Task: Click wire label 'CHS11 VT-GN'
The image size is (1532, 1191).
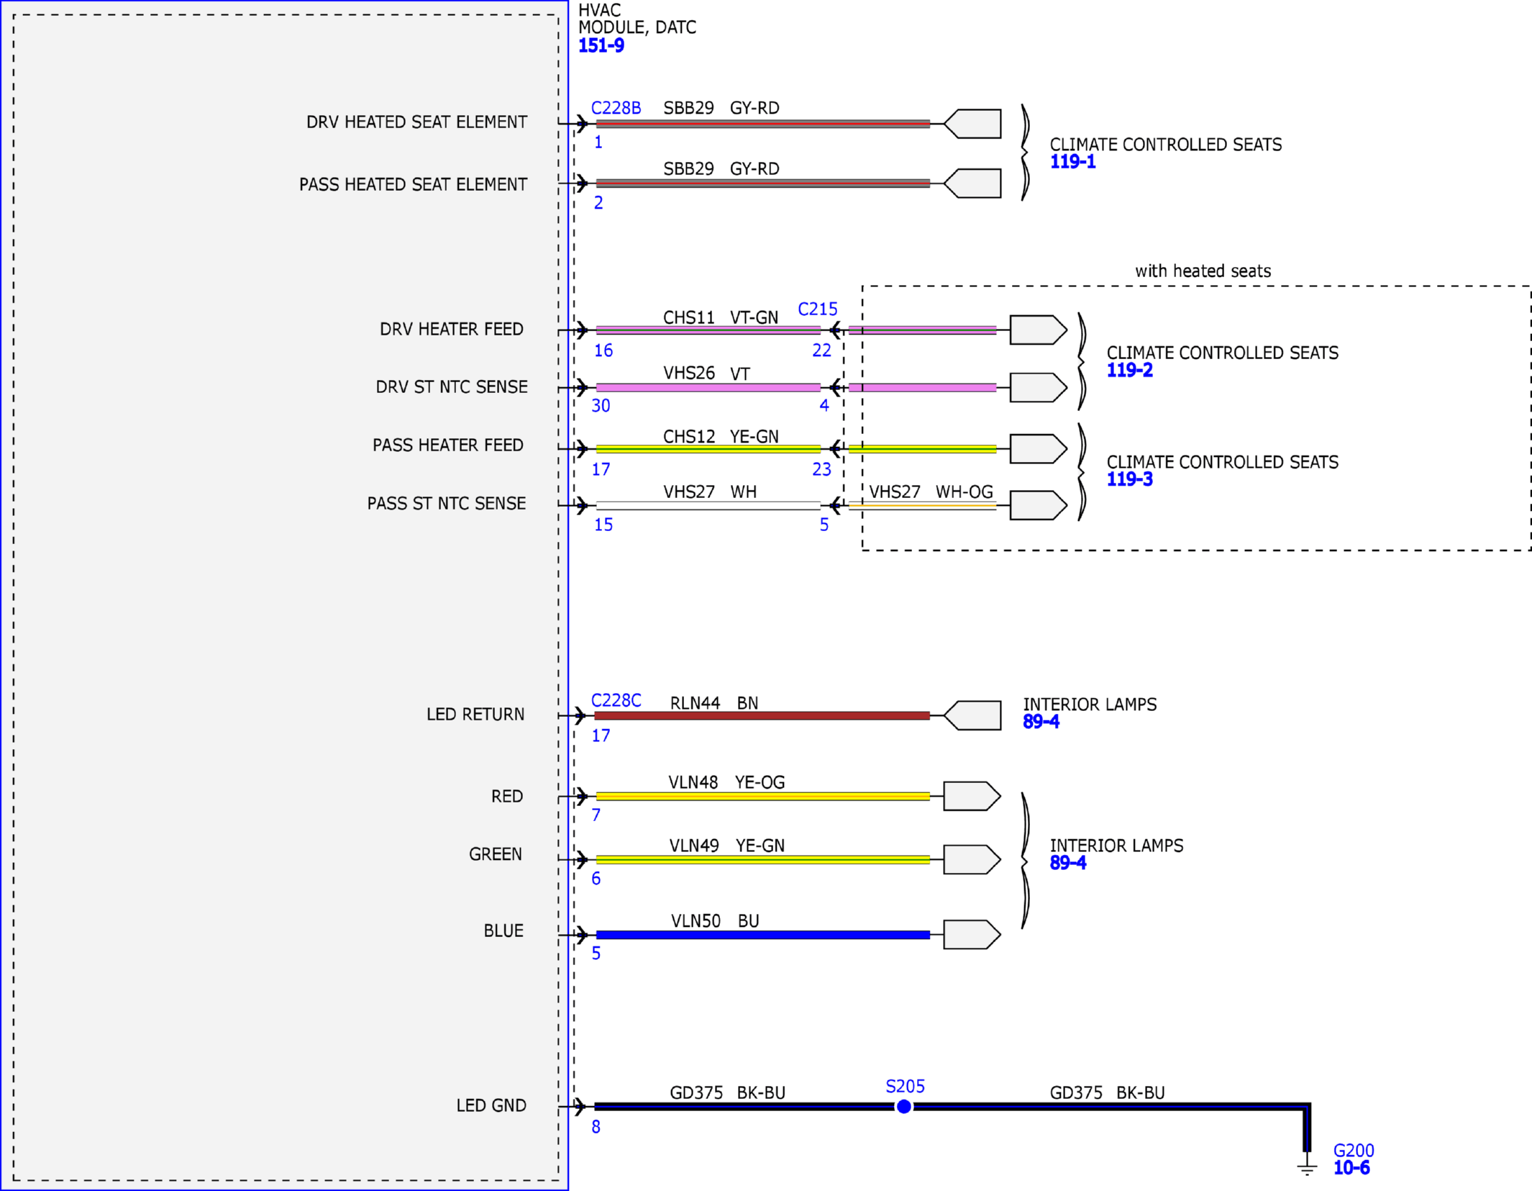Action: (721, 317)
